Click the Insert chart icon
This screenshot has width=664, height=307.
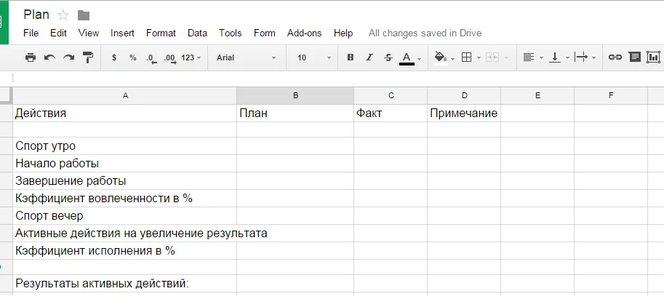(654, 57)
